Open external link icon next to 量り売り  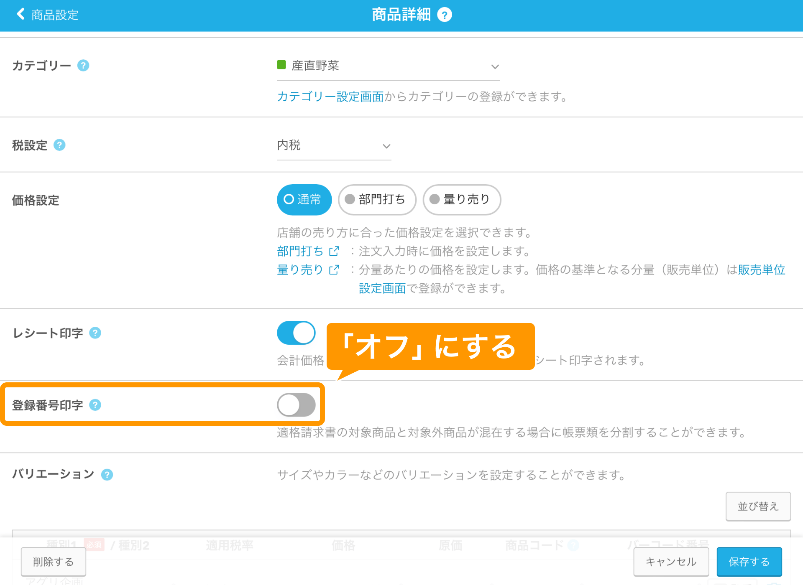coord(334,270)
